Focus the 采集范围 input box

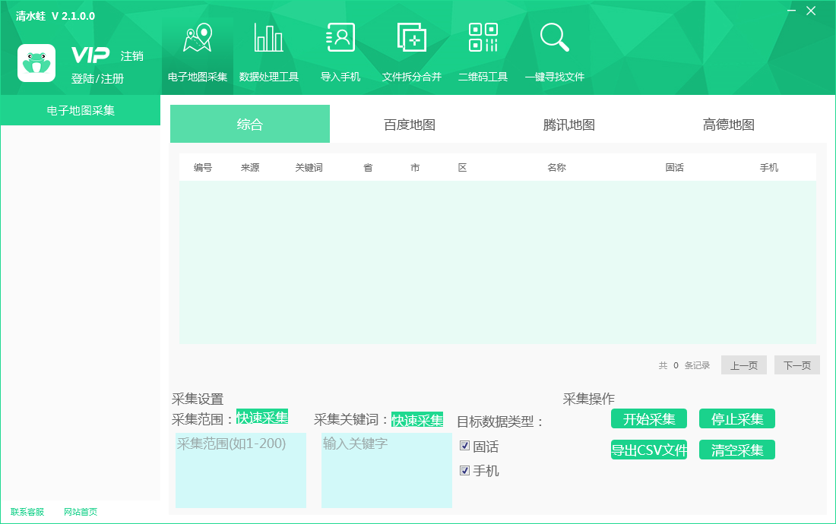pos(241,470)
